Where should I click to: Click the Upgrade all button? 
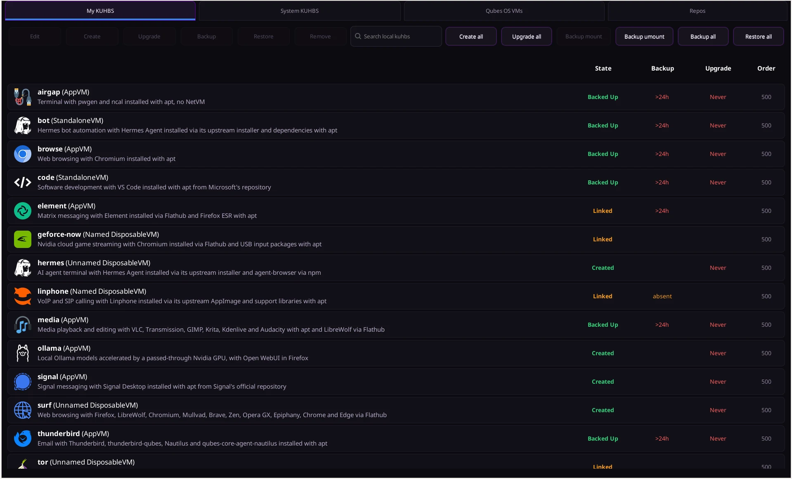click(x=526, y=36)
